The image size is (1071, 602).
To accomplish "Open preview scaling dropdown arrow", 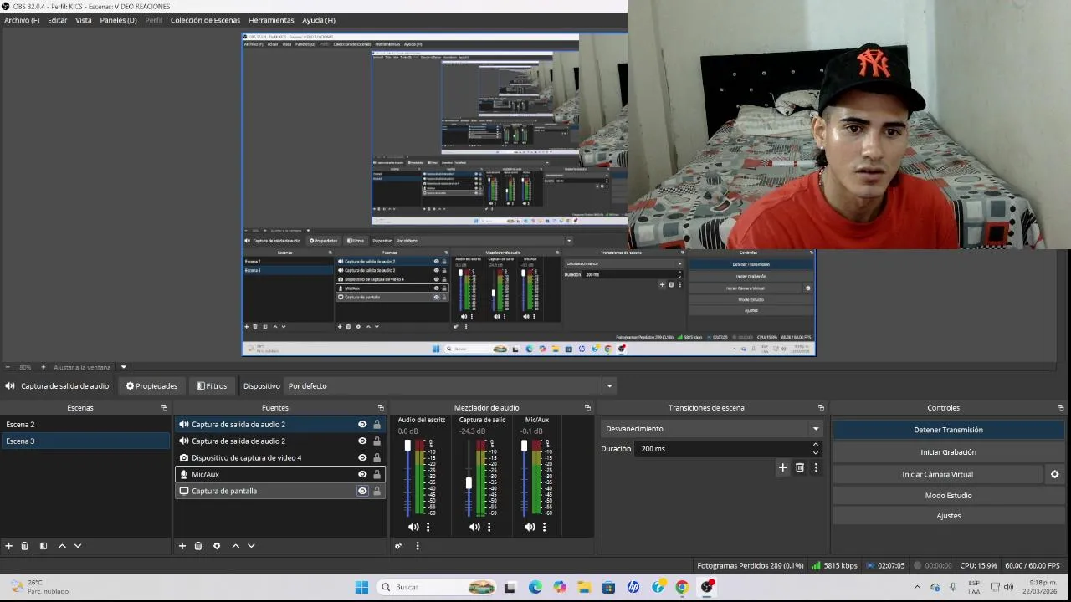I will tap(124, 367).
